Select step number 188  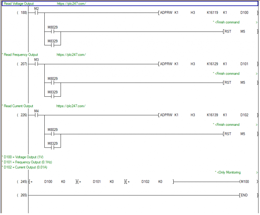click(22, 13)
